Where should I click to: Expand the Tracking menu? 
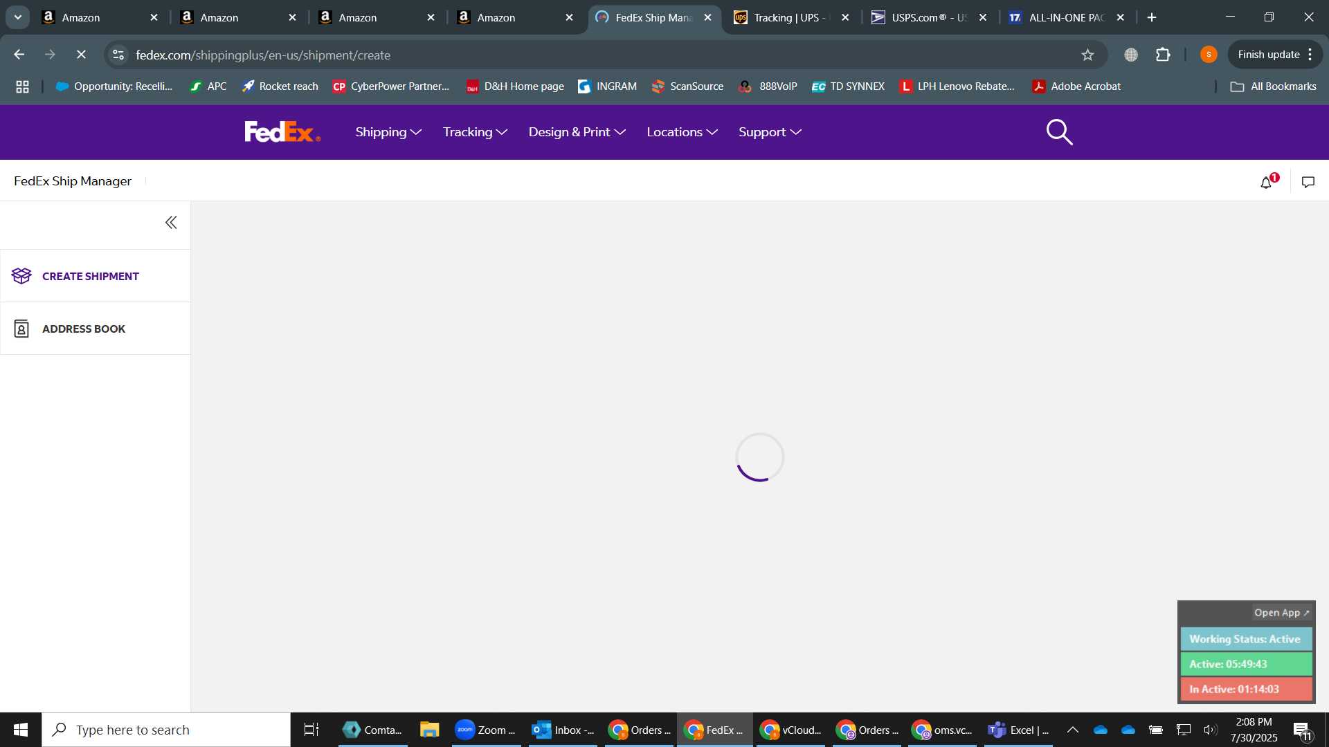tap(475, 132)
